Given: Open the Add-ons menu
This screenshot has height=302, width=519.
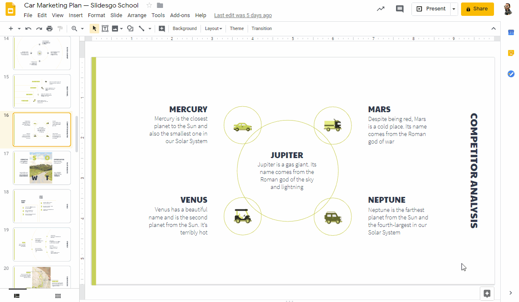Looking at the screenshot, I should point(180,15).
